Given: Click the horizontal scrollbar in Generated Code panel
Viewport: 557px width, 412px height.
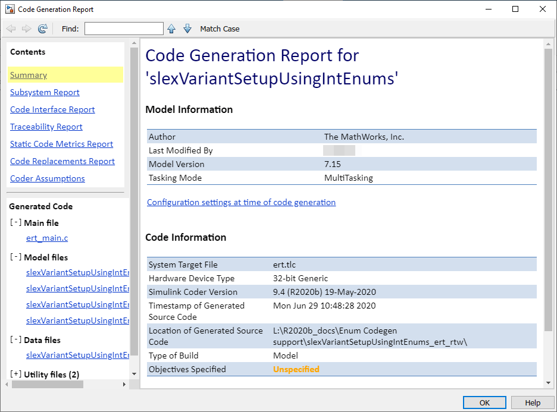Looking at the screenshot, I should coord(48,384).
